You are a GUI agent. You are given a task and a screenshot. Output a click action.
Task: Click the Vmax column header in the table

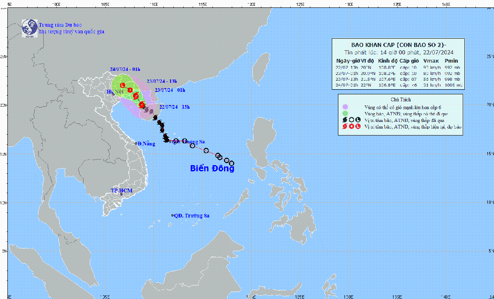430,60
